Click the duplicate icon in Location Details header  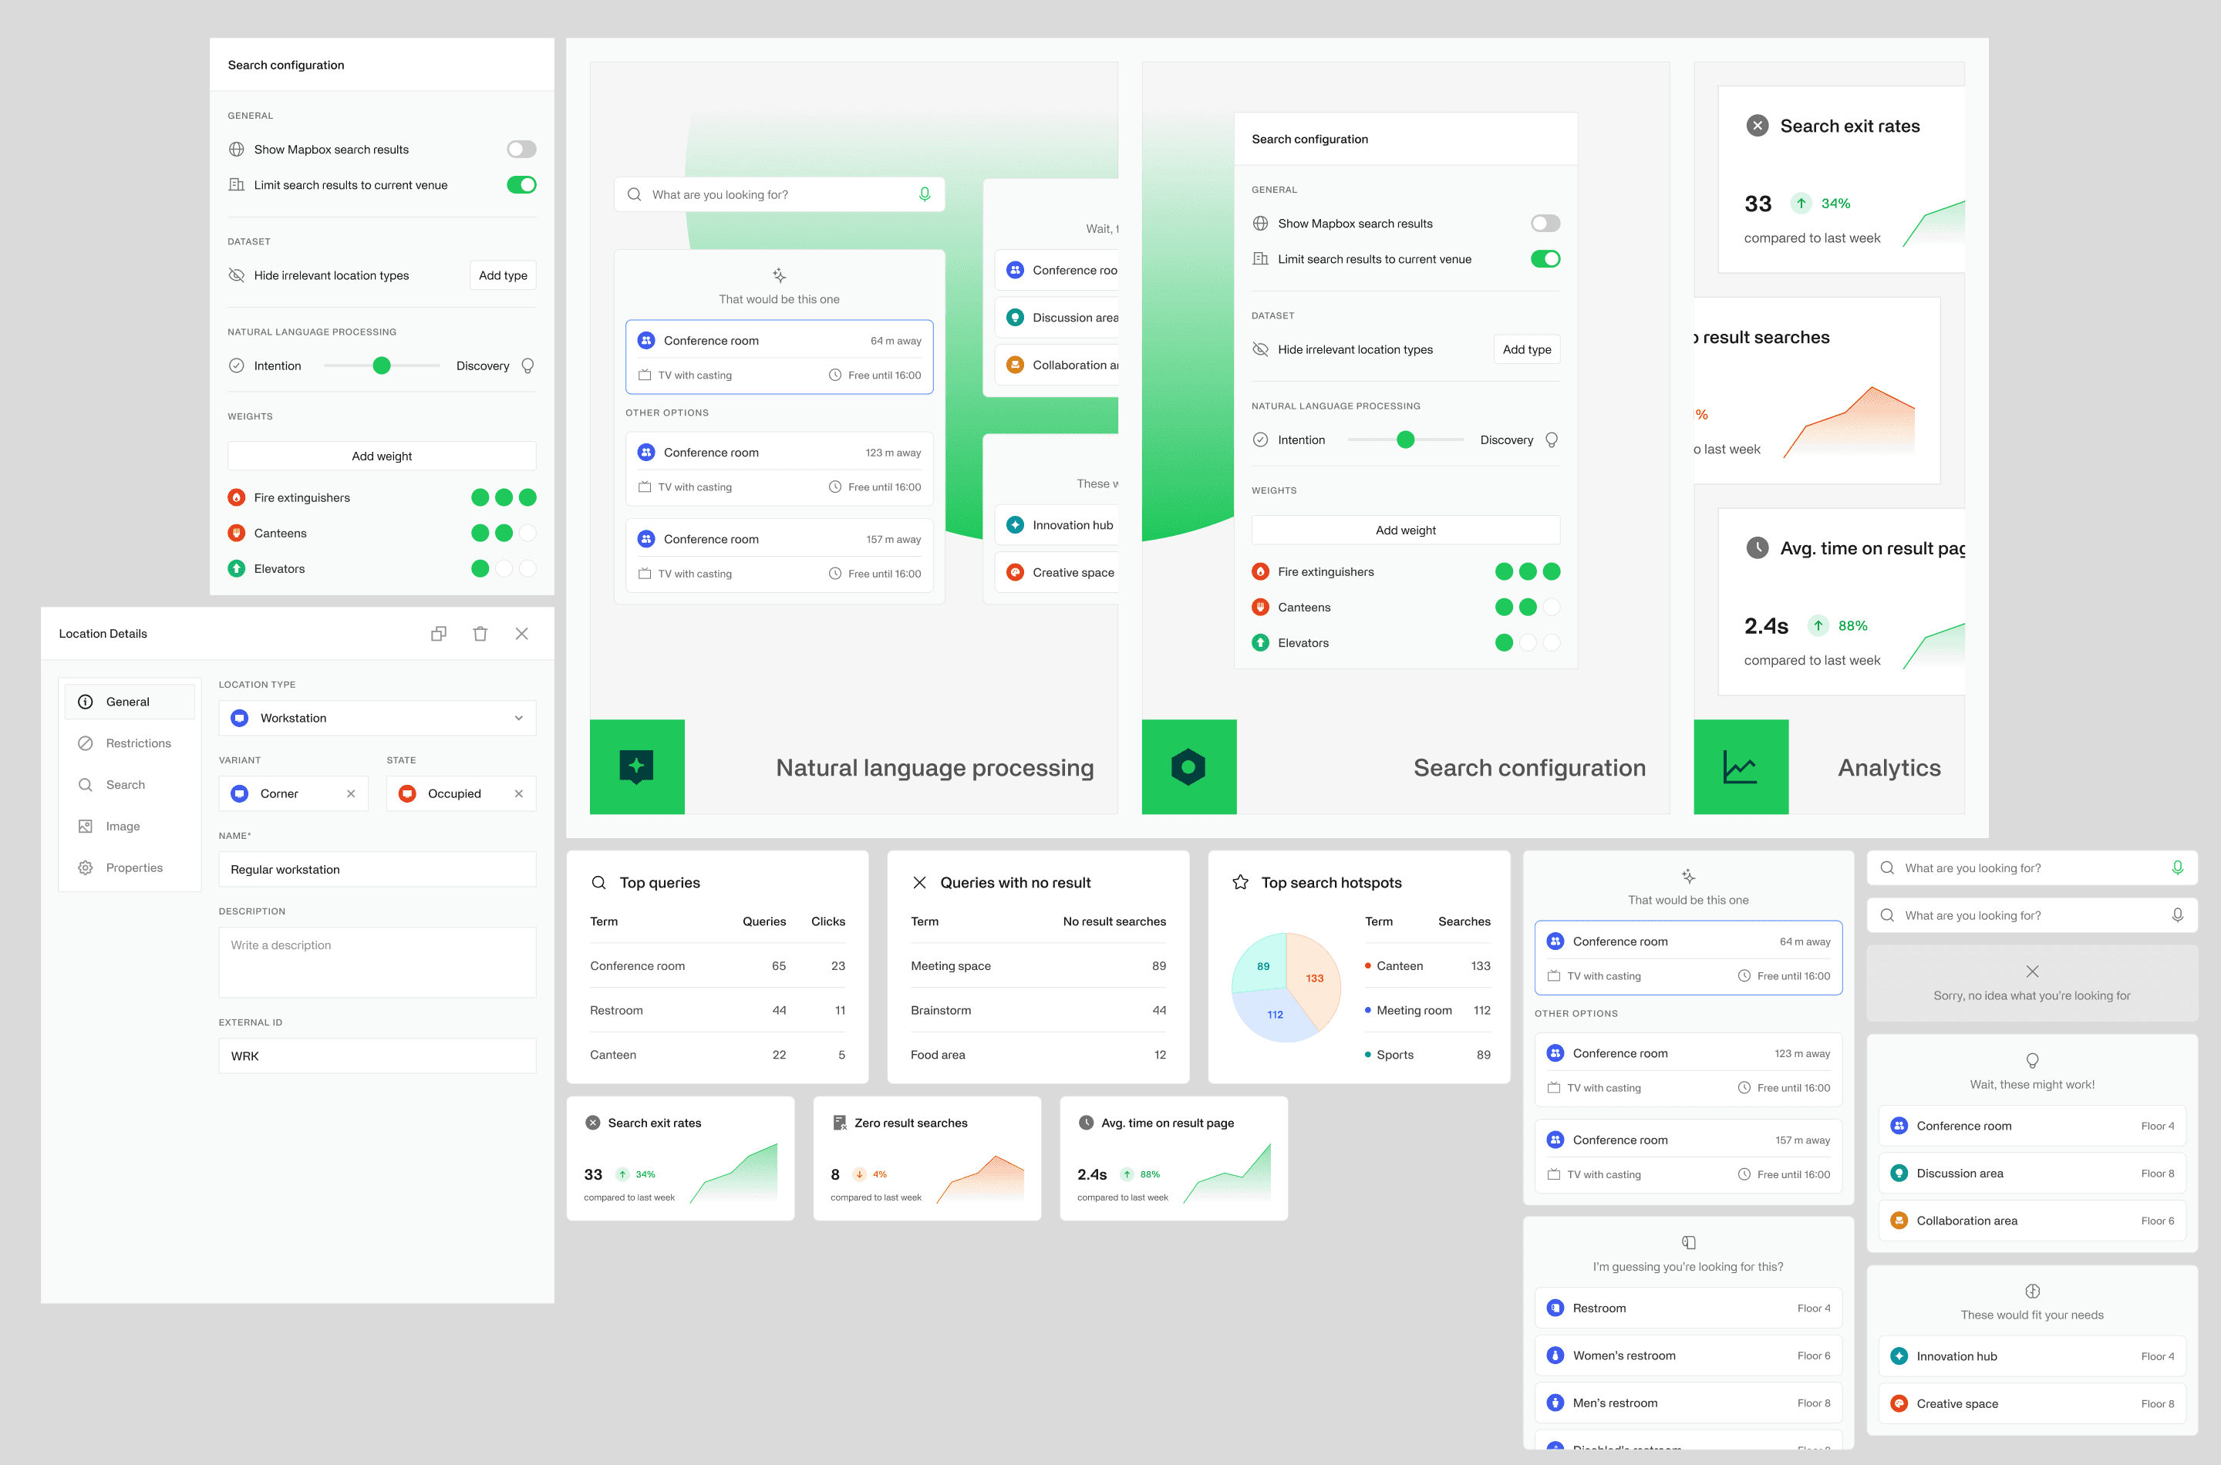438,634
